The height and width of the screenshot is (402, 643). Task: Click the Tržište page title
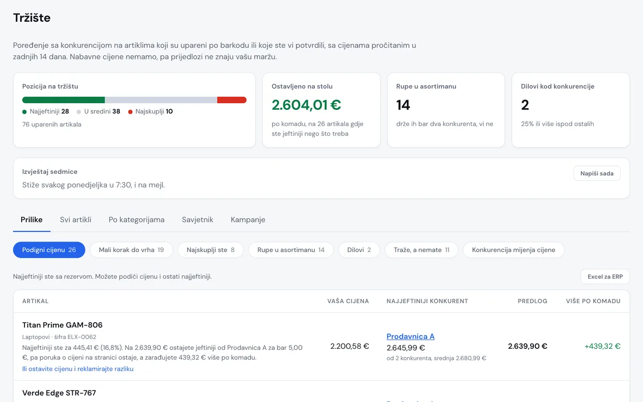pos(31,17)
